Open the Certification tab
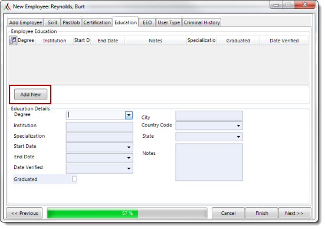This screenshot has width=325, height=229. point(97,22)
